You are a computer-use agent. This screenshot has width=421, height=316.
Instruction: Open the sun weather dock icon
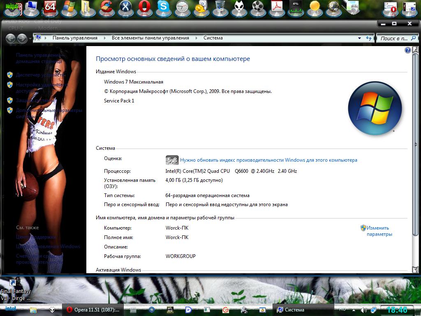(x=315, y=8)
